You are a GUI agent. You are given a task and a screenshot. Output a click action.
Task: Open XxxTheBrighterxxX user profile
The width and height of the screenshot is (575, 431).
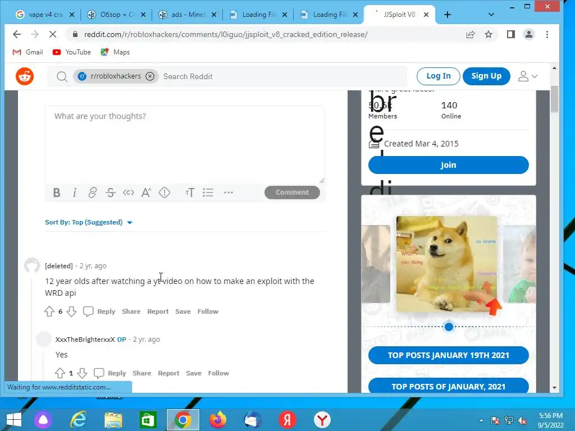point(85,340)
